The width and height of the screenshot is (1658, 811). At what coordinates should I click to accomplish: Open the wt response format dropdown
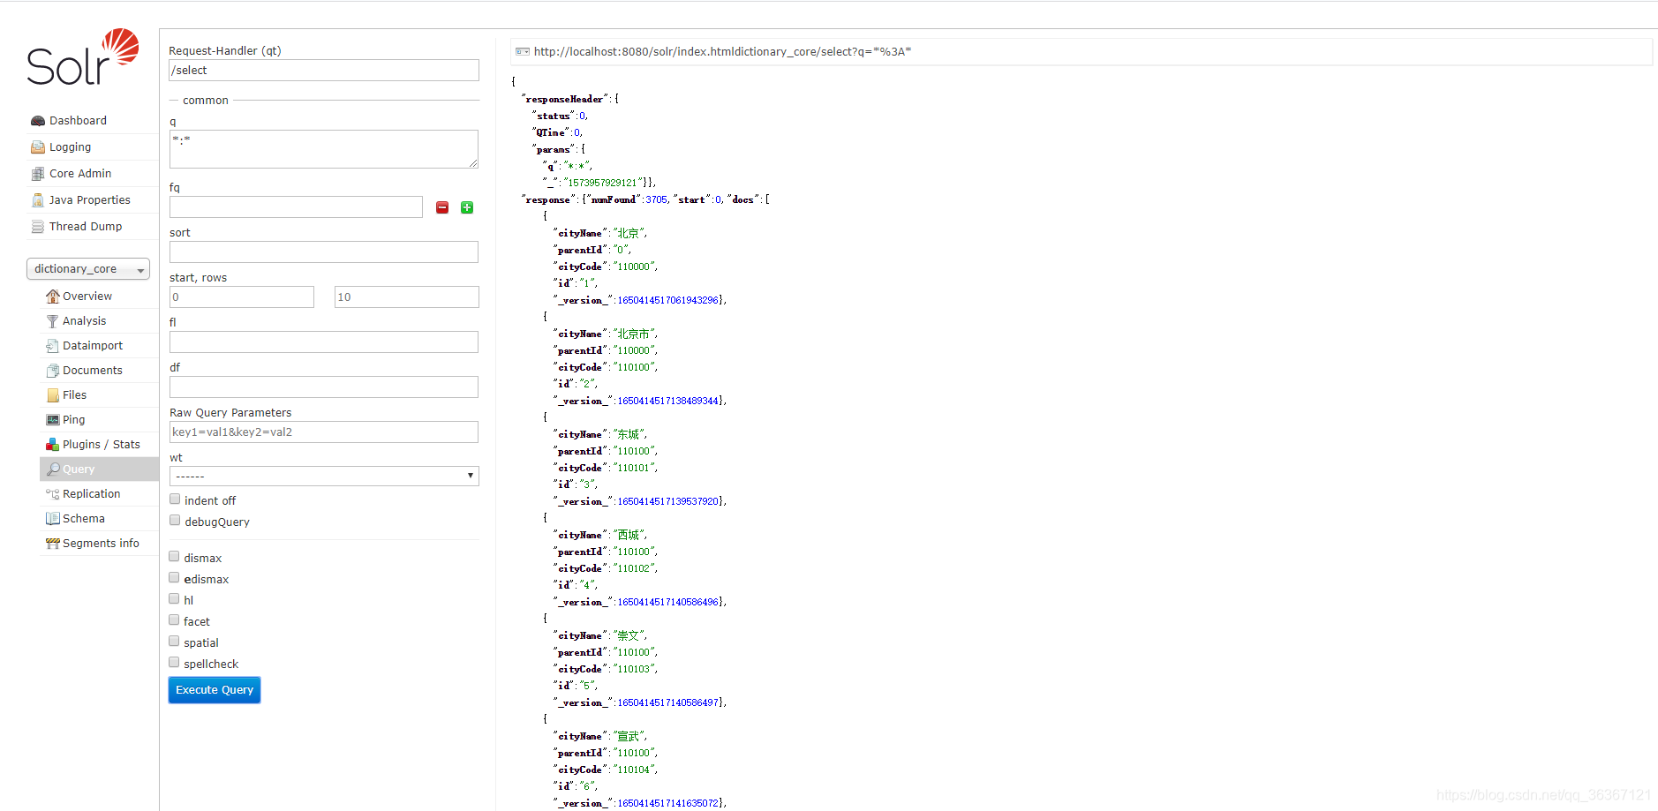tap(324, 476)
